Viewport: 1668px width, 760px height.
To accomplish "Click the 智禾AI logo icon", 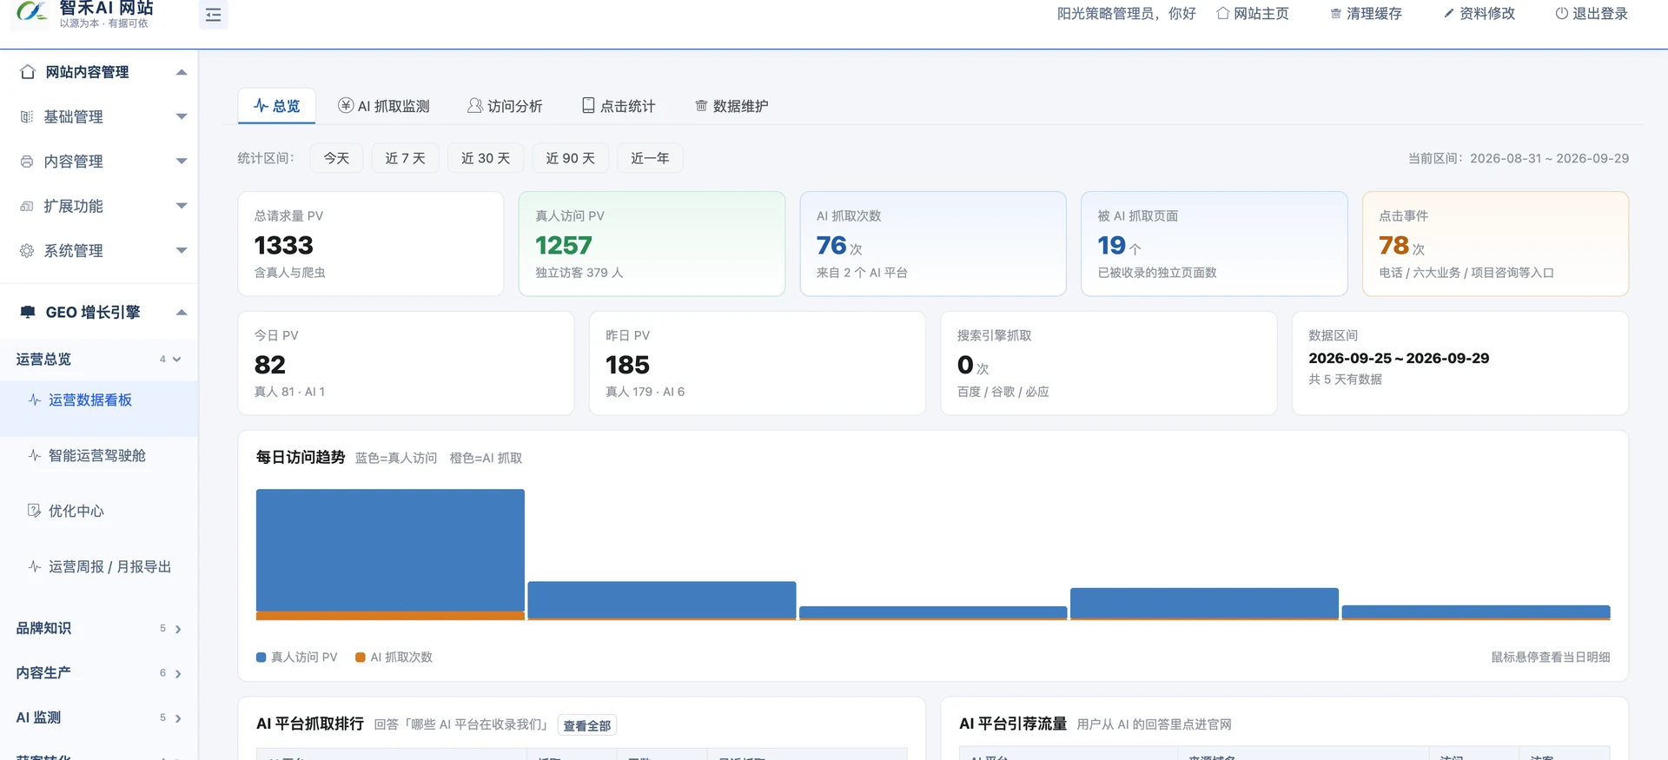I will point(32,12).
